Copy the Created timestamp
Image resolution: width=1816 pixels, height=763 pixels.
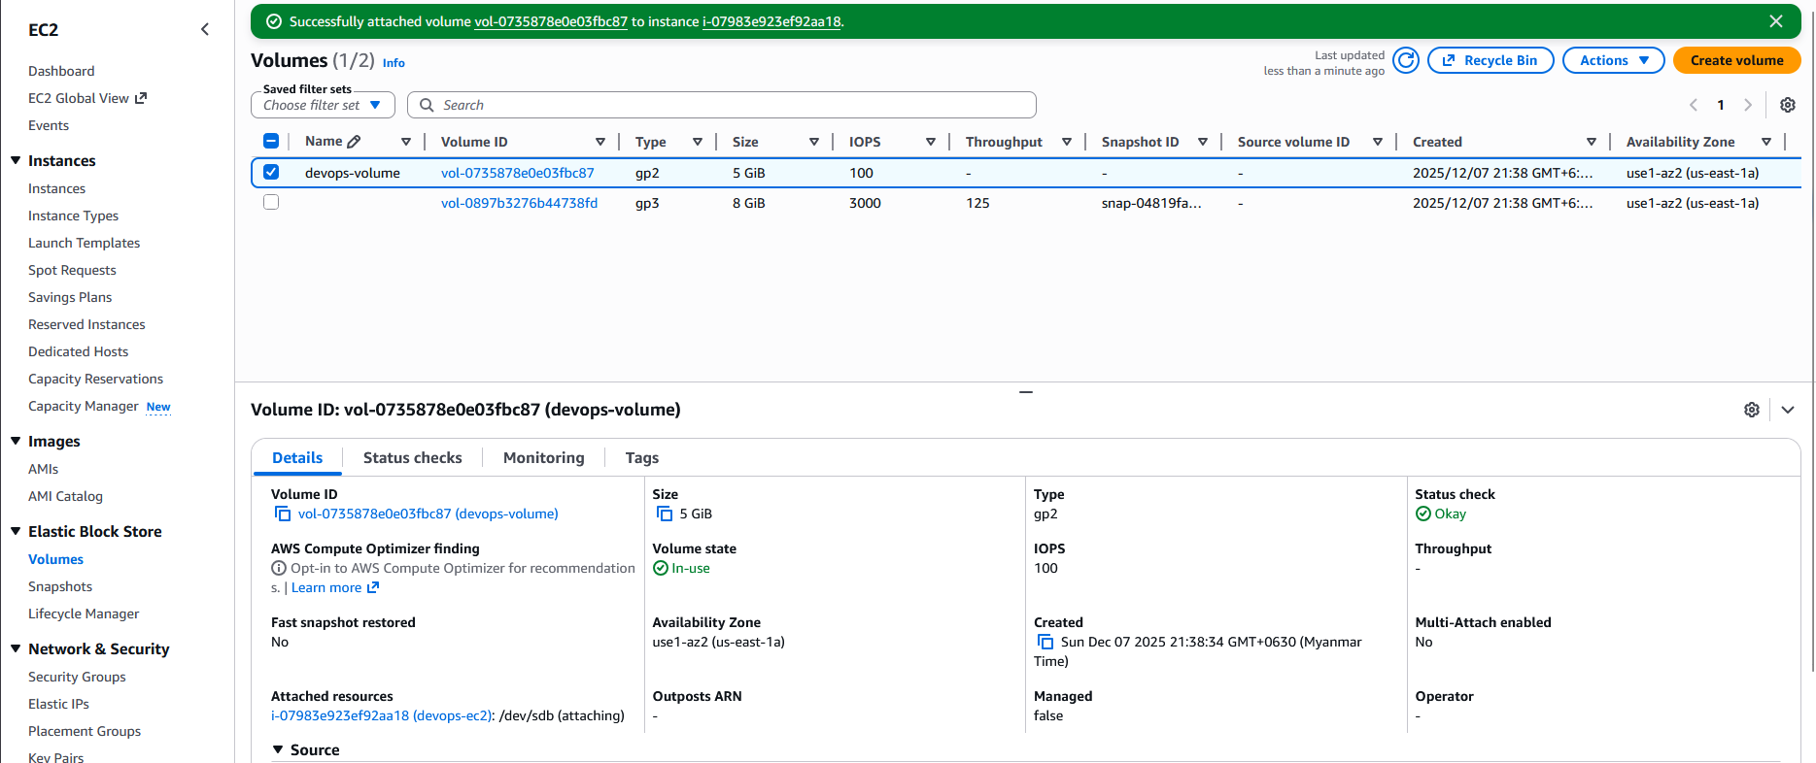[1045, 642]
